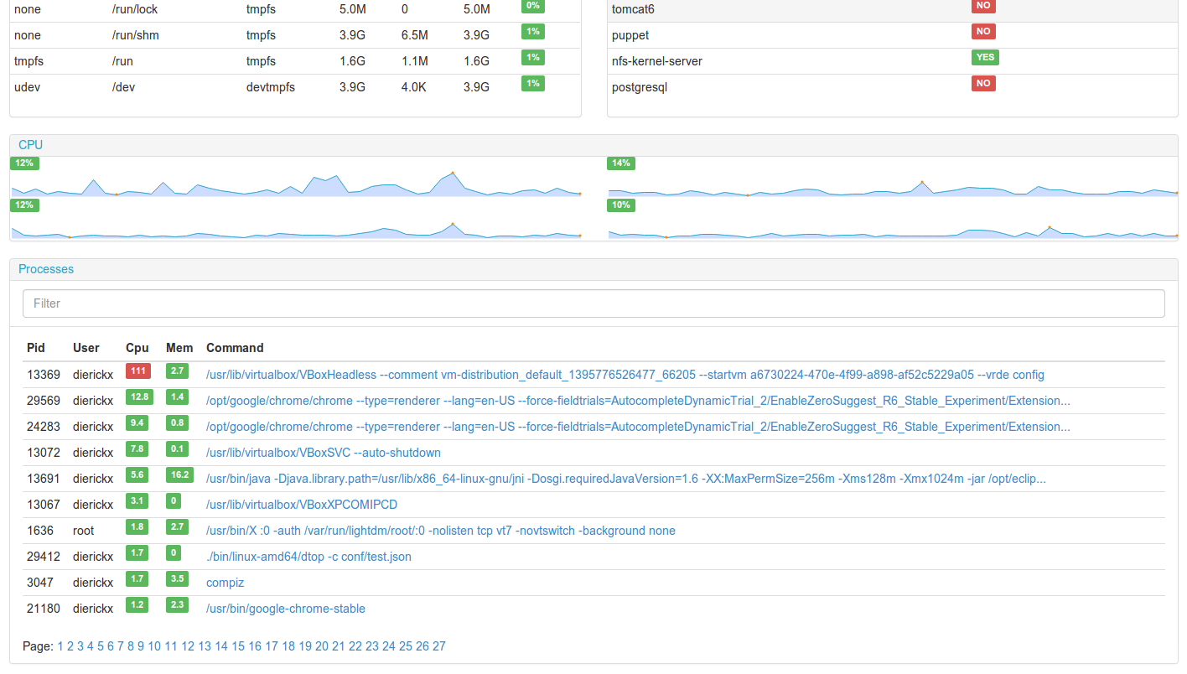
Task: Open the VBoxSVC --auto-shutdown command link
Action: (324, 453)
